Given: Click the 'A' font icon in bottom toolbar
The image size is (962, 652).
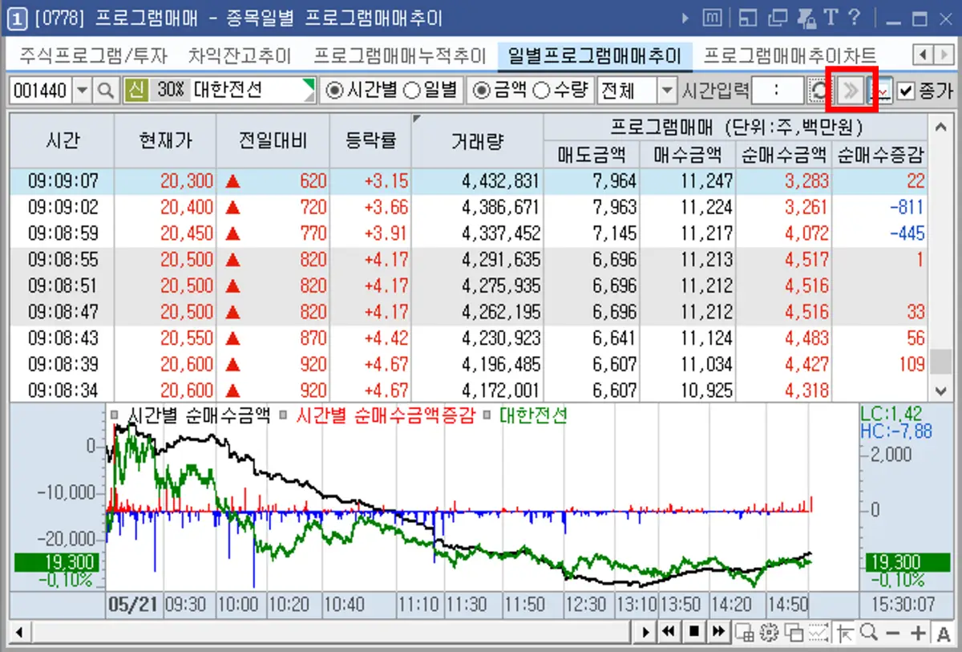Looking at the screenshot, I should tap(943, 634).
